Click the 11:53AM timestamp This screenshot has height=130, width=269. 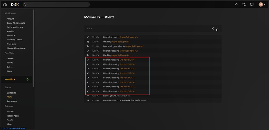96,100
